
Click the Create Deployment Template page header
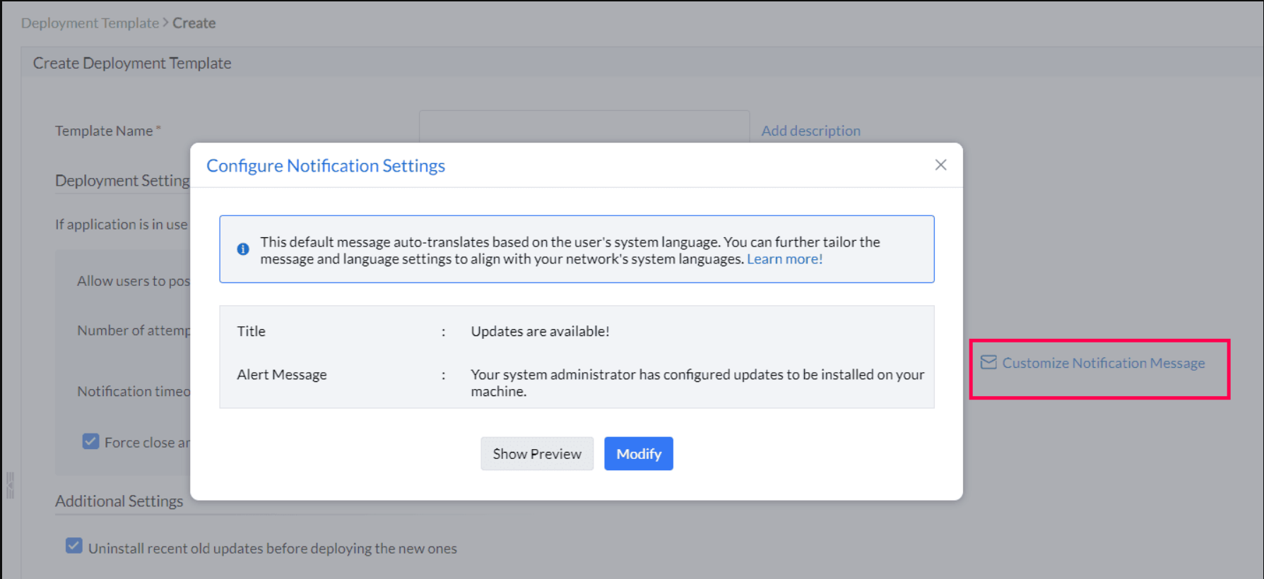click(132, 64)
